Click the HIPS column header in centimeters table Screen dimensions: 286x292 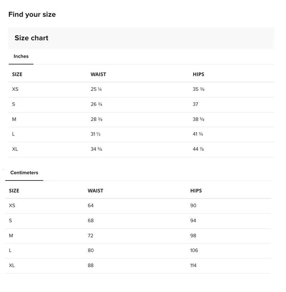tap(196, 191)
